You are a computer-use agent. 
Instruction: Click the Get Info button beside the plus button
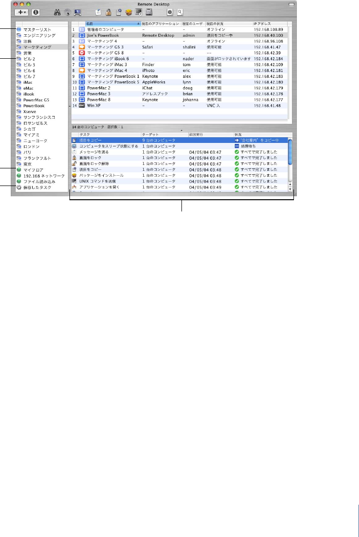36,12
